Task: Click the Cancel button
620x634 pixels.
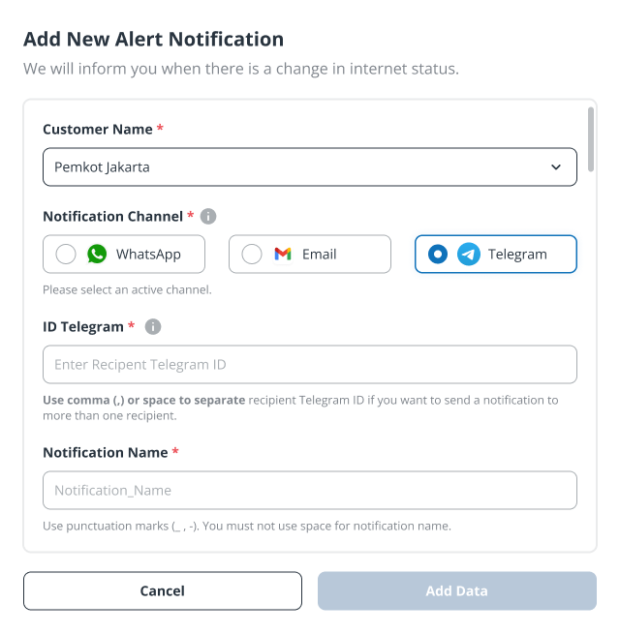Action: click(163, 590)
